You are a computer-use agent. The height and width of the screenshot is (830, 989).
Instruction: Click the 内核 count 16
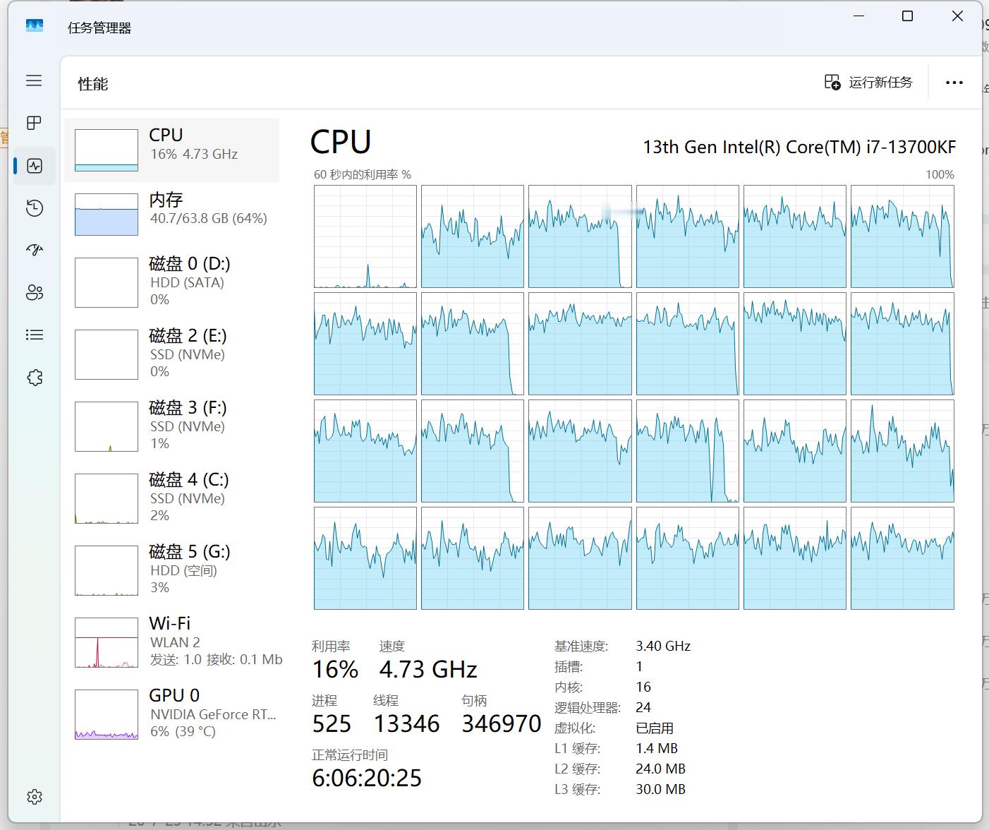[x=643, y=687]
